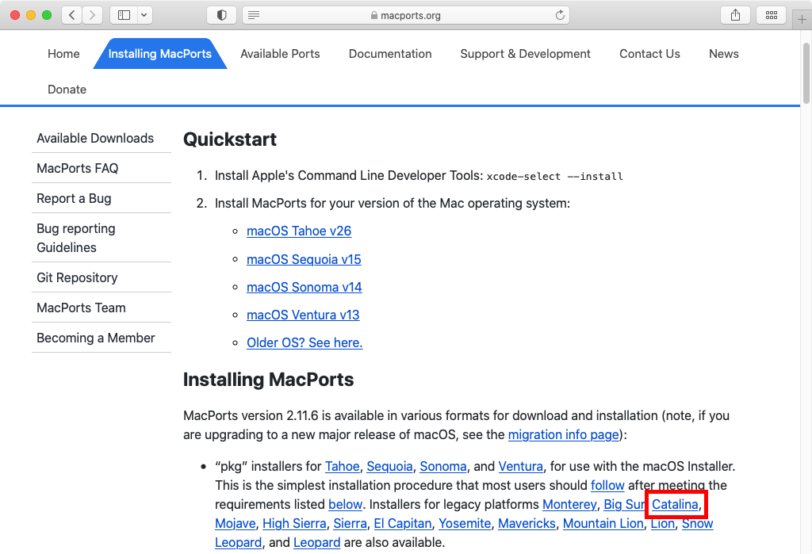Click the macports.org address bar

pos(404,15)
